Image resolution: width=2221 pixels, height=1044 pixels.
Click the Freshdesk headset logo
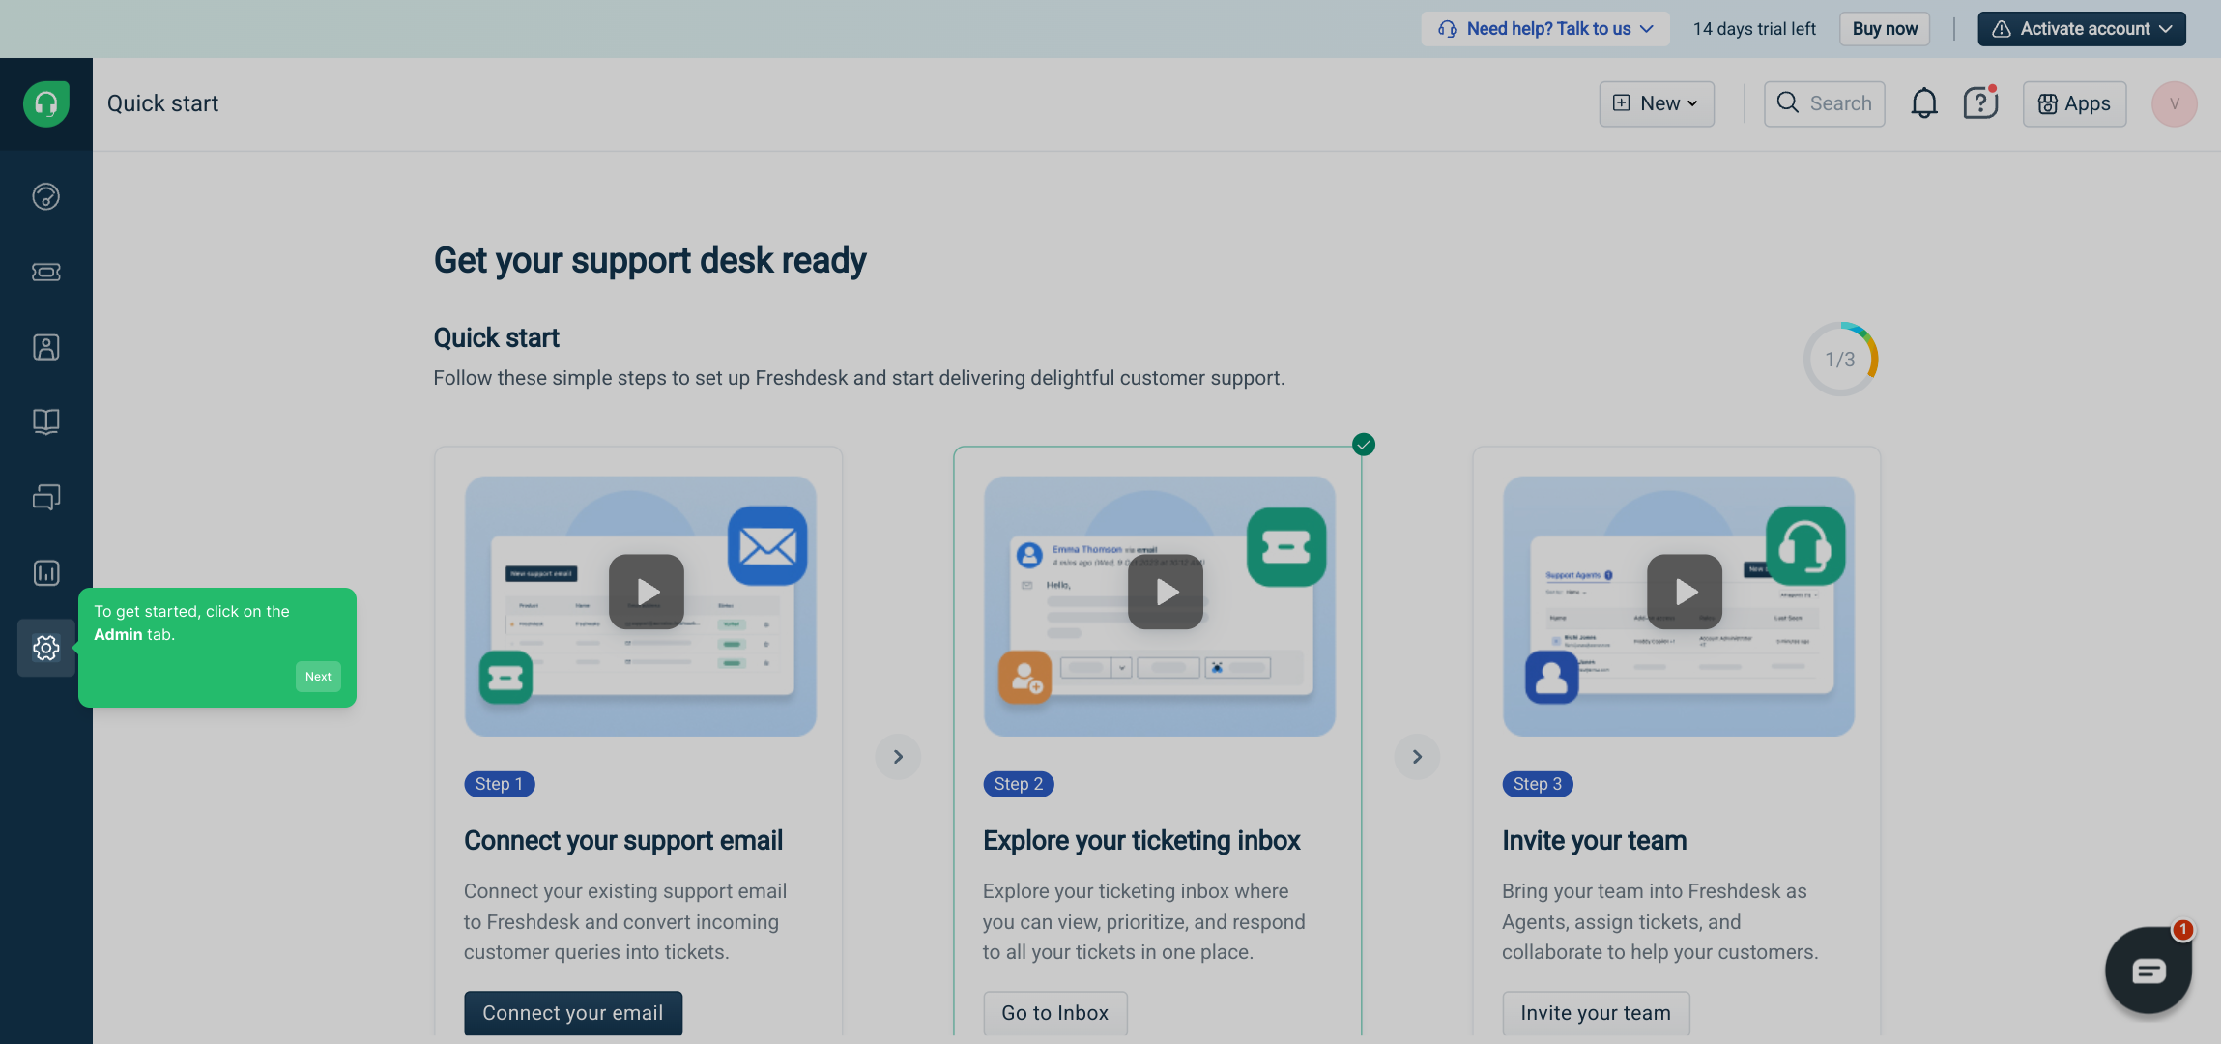(46, 103)
